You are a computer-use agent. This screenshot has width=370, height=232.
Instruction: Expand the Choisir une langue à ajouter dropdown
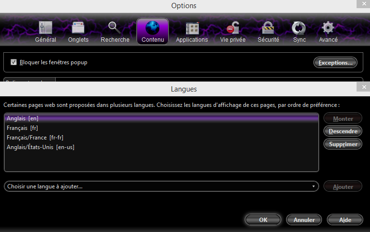[x=161, y=186]
